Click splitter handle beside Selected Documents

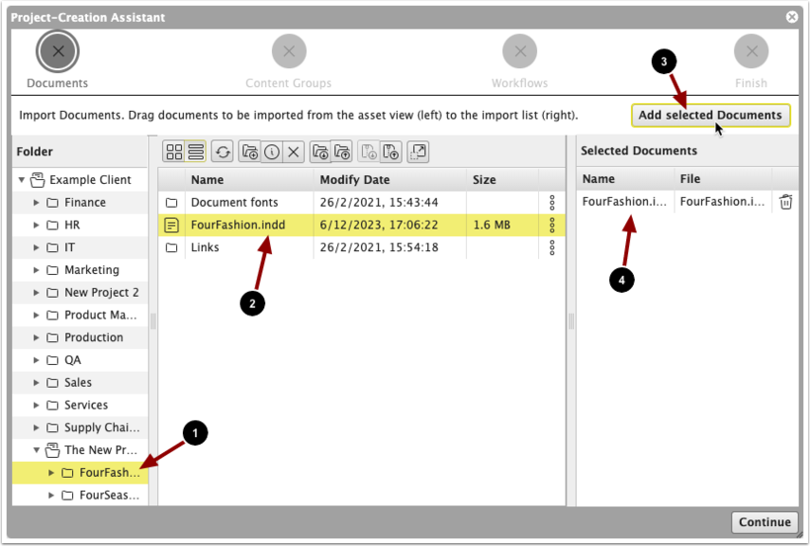pos(571,321)
